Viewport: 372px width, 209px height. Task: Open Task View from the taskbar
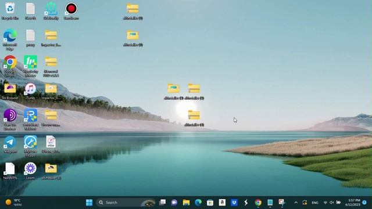(x=163, y=203)
